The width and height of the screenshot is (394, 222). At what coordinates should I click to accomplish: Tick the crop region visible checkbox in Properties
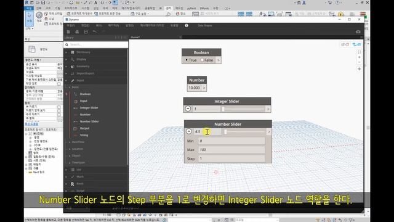click(59, 111)
